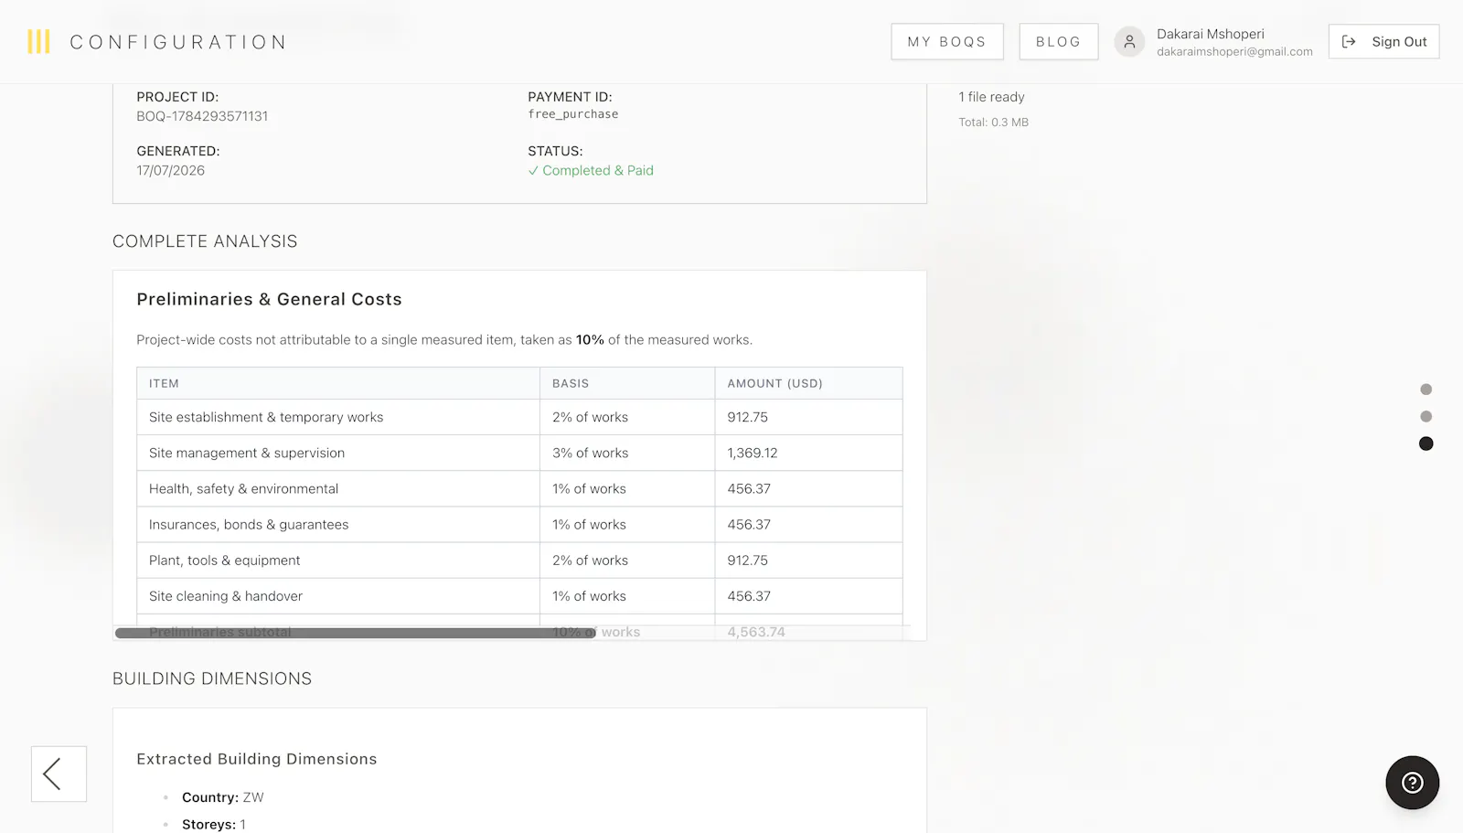The width and height of the screenshot is (1463, 833).
Task: Click the 'COMPLETE ANALYSIS' section heading
Action: point(205,241)
